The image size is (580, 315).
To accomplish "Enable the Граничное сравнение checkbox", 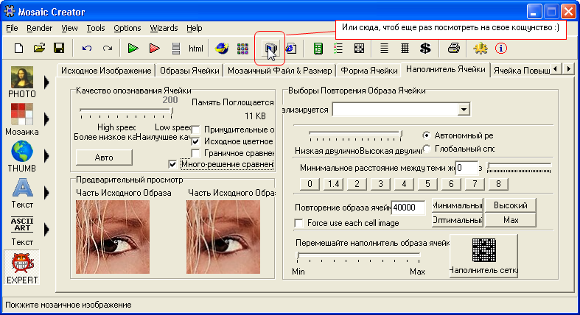I will [x=196, y=153].
